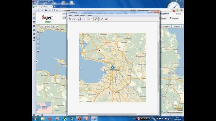This screenshot has width=216, height=121.
Task: Open uTorrent from taskbar
Action: click(64, 119)
